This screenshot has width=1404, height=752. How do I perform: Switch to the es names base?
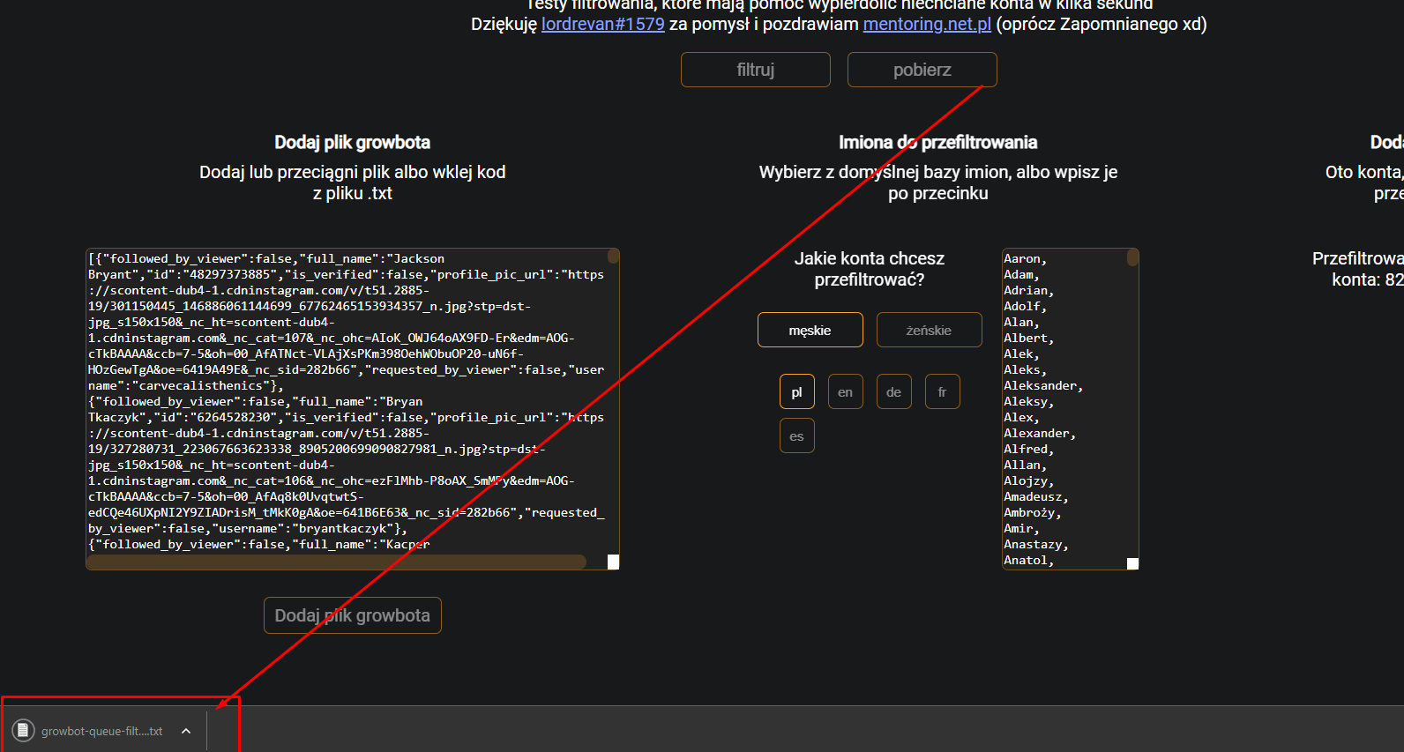click(x=796, y=436)
